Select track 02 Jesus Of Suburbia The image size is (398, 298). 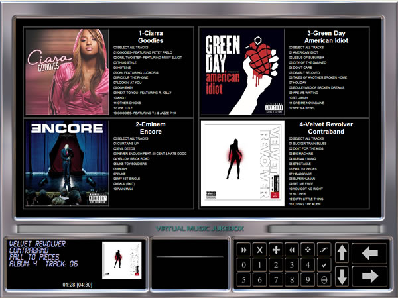coord(306,58)
